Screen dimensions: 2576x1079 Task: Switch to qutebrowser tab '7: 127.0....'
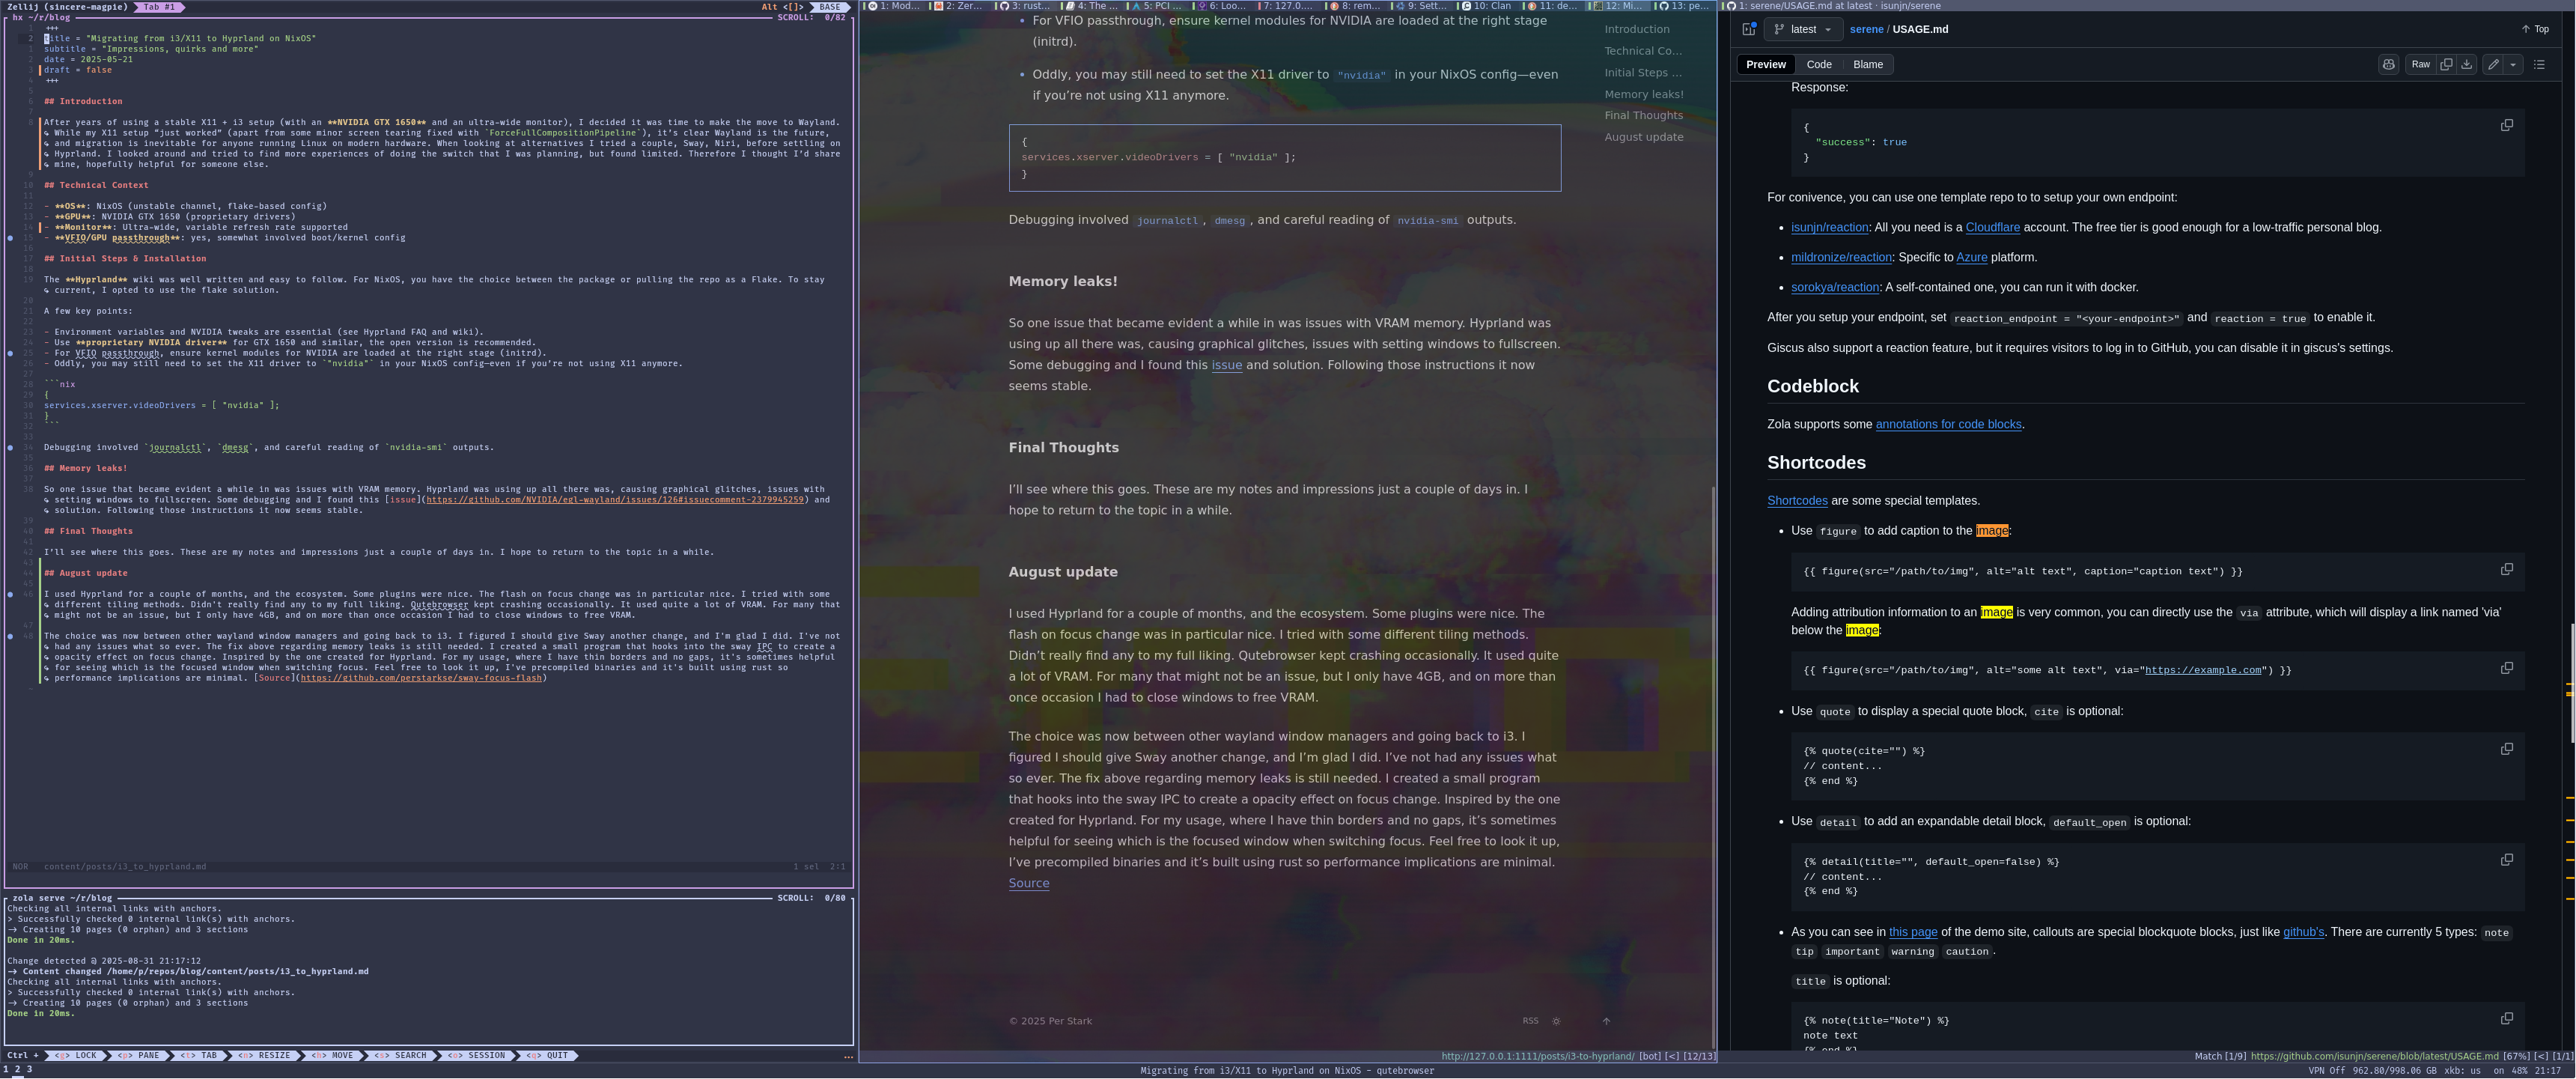pyautogui.click(x=1288, y=6)
